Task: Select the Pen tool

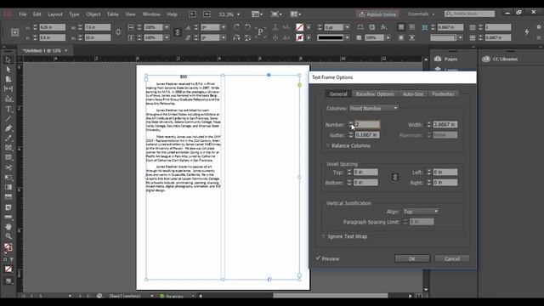Action: pyautogui.click(x=8, y=128)
